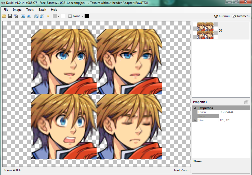Select the 00 image thumbnail in list
The width and height of the screenshot is (252, 175).
coord(205,31)
